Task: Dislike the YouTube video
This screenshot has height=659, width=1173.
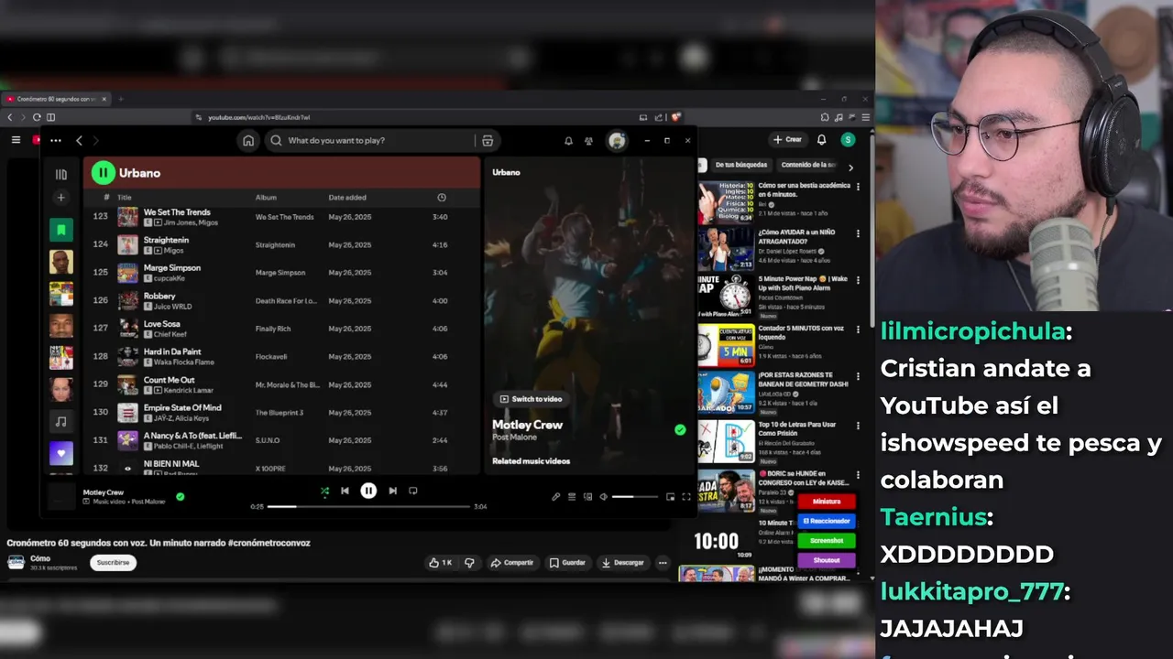Action: [469, 563]
